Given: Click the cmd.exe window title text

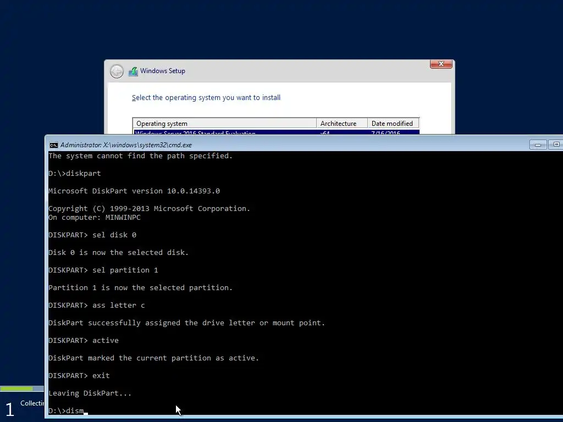Looking at the screenshot, I should [x=126, y=145].
